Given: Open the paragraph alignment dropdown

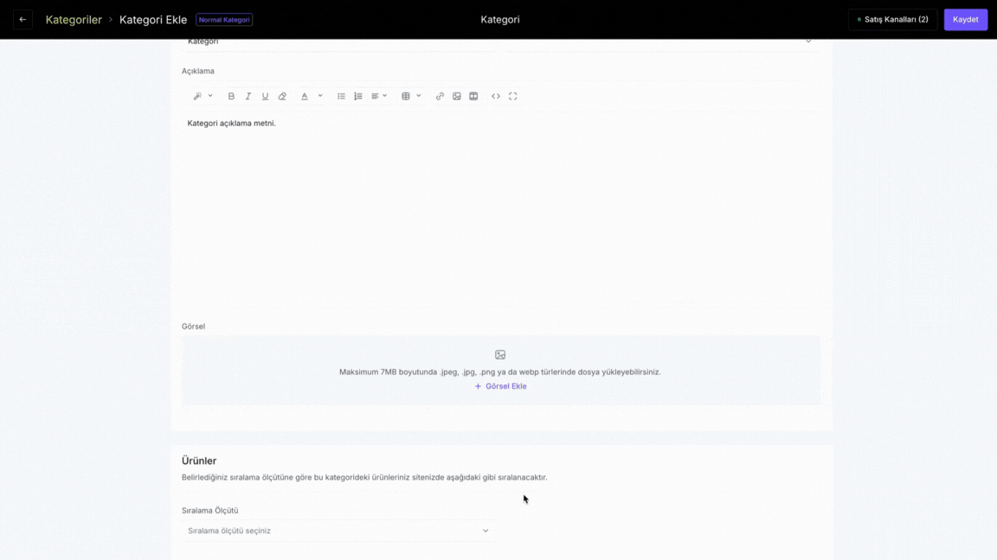Looking at the screenshot, I should pyautogui.click(x=380, y=97).
